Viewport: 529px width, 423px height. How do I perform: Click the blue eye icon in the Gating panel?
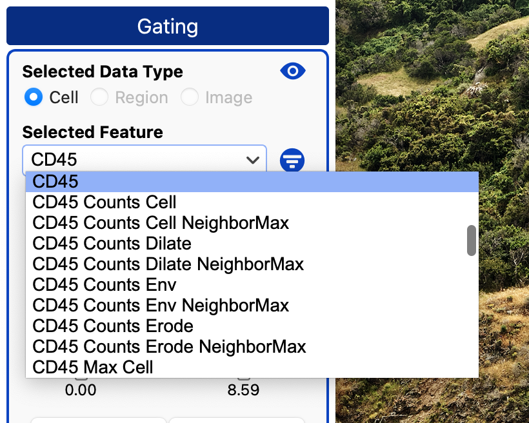coord(292,71)
